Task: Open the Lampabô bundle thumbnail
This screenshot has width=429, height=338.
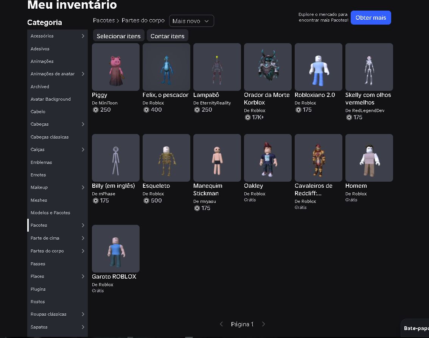Action: point(217,67)
